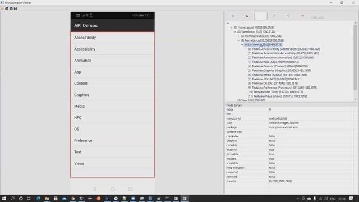Screen dimensions: 359x202
Task: Collapse the (0) ViewGroup node
Action: pyautogui.click(x=235, y=32)
